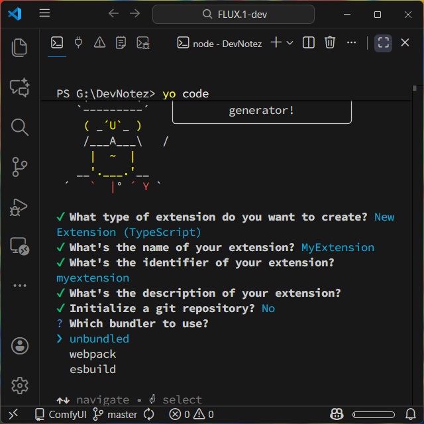The width and height of the screenshot is (424, 424).
Task: Open the Remote Explorer view
Action: 19,246
